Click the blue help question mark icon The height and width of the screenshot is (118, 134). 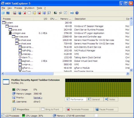(x=77, y=13)
